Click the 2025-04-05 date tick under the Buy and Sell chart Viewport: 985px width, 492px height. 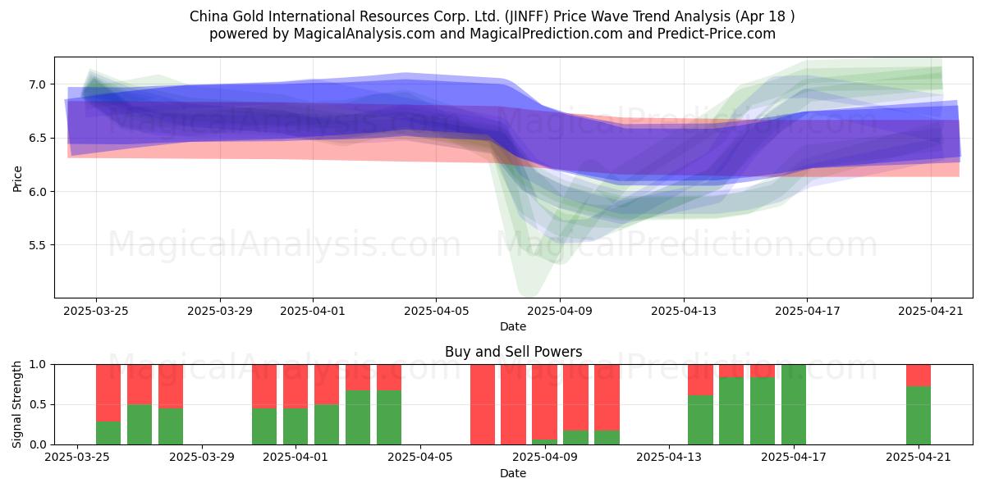pyautogui.click(x=420, y=458)
